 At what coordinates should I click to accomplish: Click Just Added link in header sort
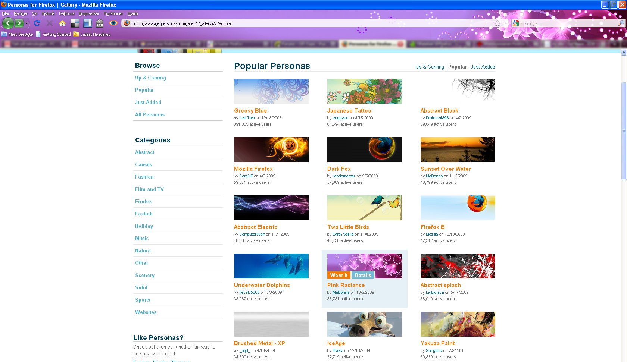coord(483,67)
